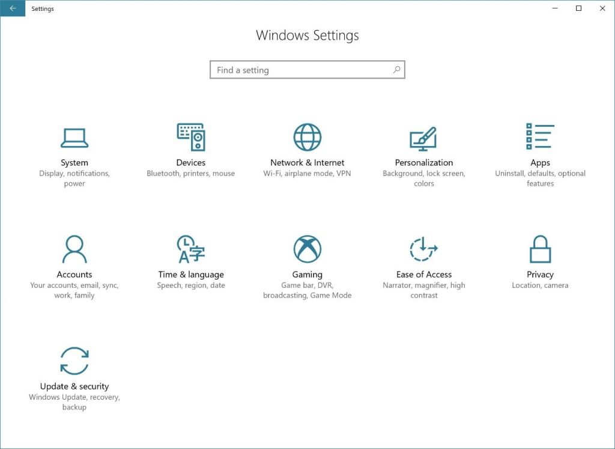Open Network & Internet globe icon
This screenshot has width=615, height=449.
pyautogui.click(x=307, y=138)
